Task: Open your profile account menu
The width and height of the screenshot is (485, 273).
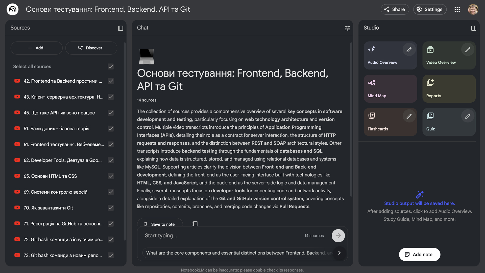Action: coord(473,9)
